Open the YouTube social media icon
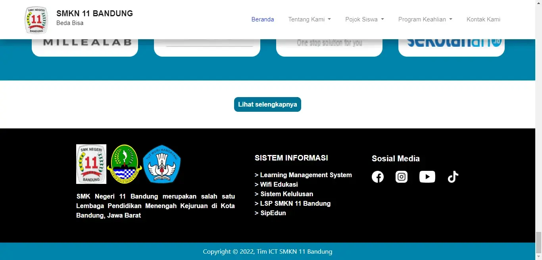Image resolution: width=542 pixels, height=260 pixels. click(x=427, y=177)
